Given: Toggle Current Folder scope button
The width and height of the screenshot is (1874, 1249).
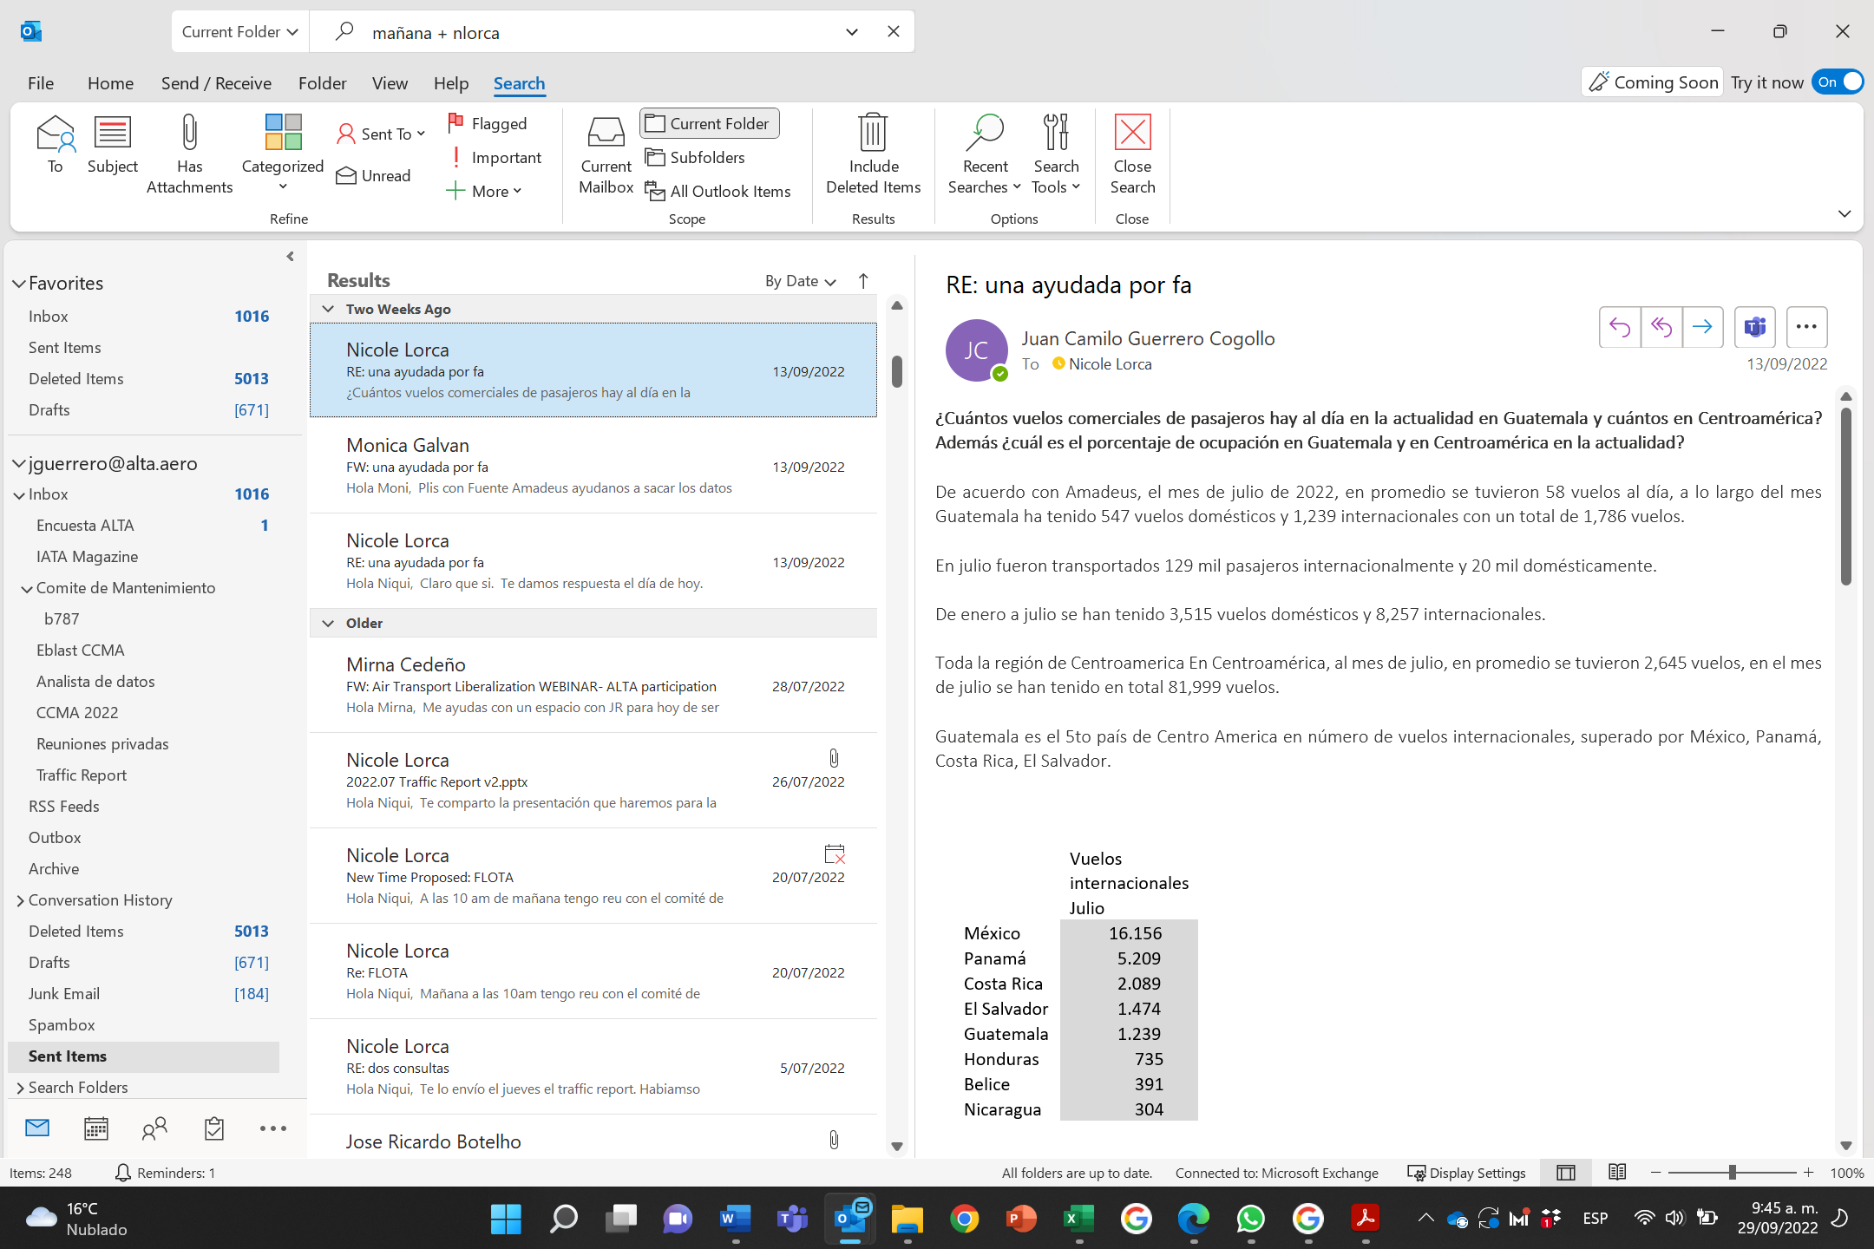Looking at the screenshot, I should (710, 123).
